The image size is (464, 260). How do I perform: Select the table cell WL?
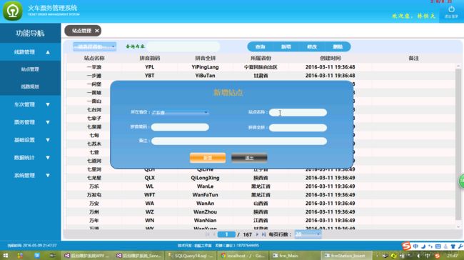point(149,186)
